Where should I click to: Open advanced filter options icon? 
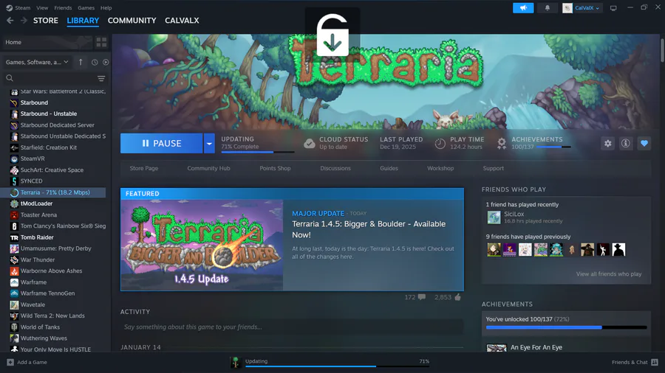(101, 78)
